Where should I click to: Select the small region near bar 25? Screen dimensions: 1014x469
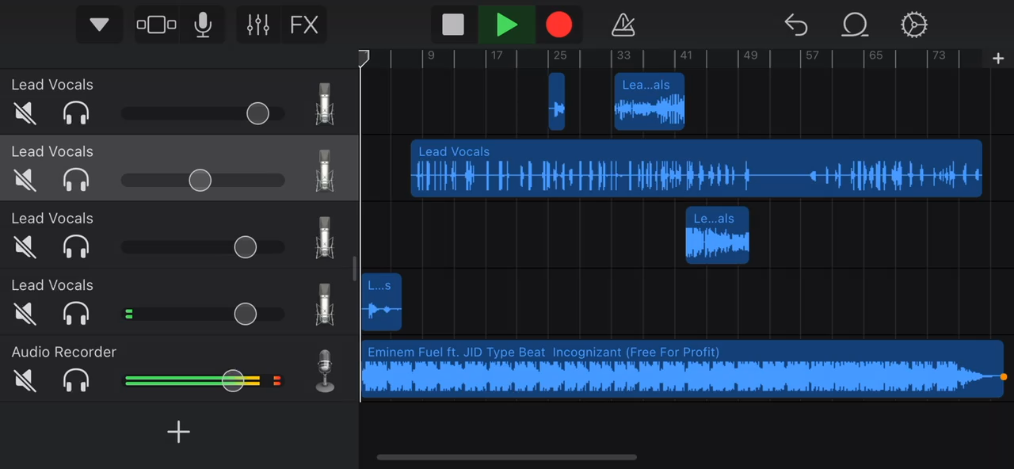(x=557, y=101)
